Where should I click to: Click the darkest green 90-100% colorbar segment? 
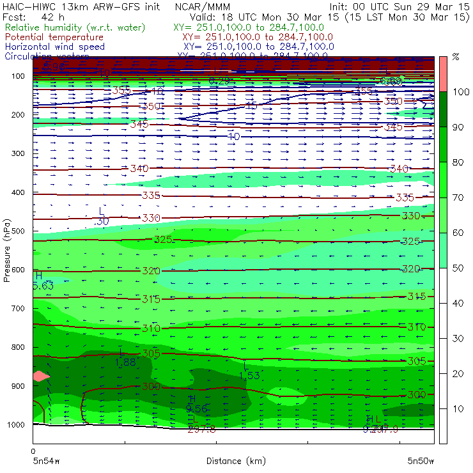(x=443, y=109)
